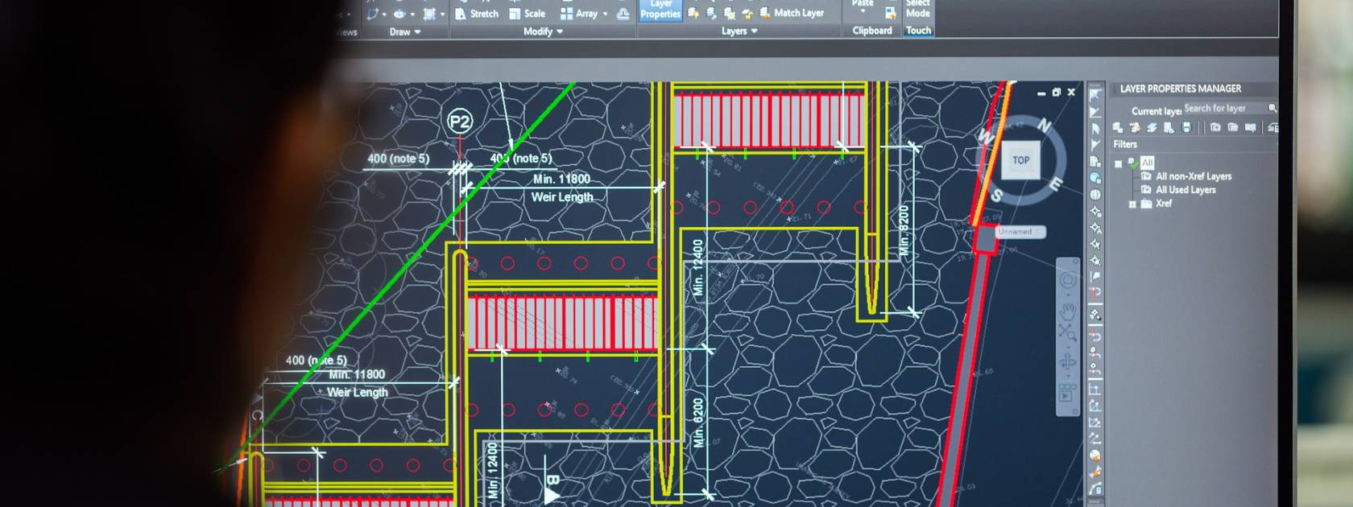Click the magnifier search icon in Layer Manager
Viewport: 1353px width, 507px height.
1272,108
